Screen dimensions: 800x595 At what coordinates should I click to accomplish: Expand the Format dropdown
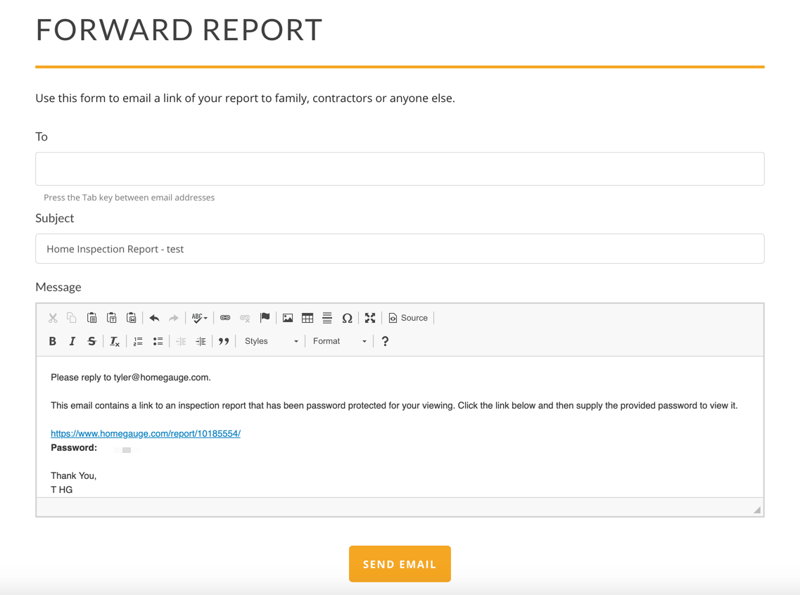pos(339,341)
